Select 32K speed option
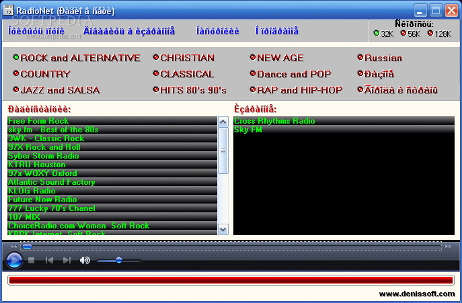 pos(383,34)
